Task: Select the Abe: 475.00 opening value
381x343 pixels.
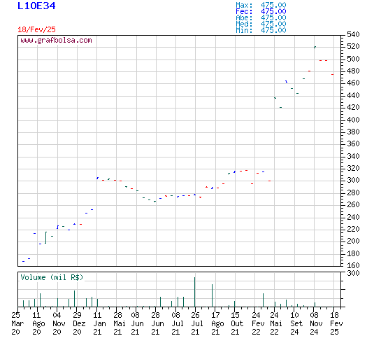Action: click(261, 17)
